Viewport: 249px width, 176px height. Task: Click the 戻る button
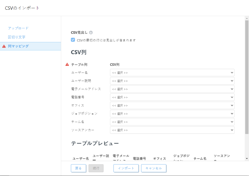pyautogui.click(x=78, y=168)
